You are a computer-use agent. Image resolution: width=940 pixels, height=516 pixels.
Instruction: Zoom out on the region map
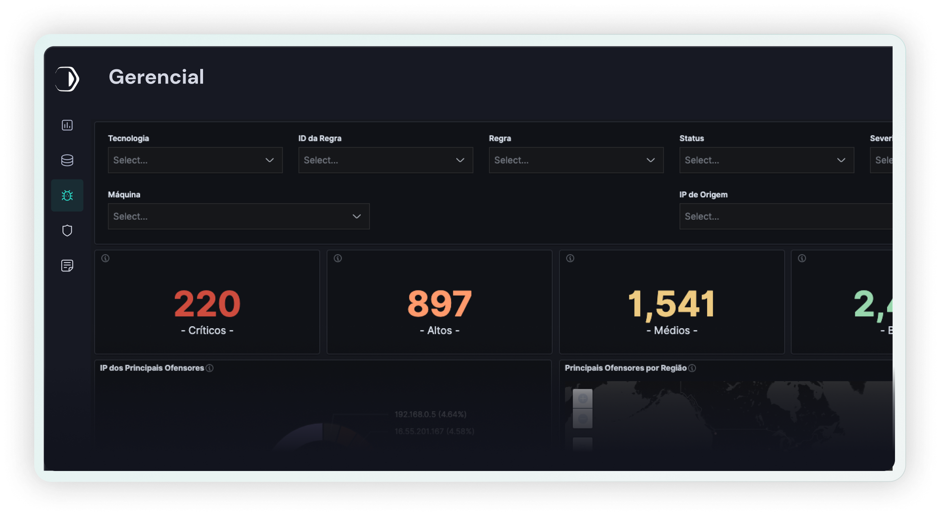(x=583, y=419)
